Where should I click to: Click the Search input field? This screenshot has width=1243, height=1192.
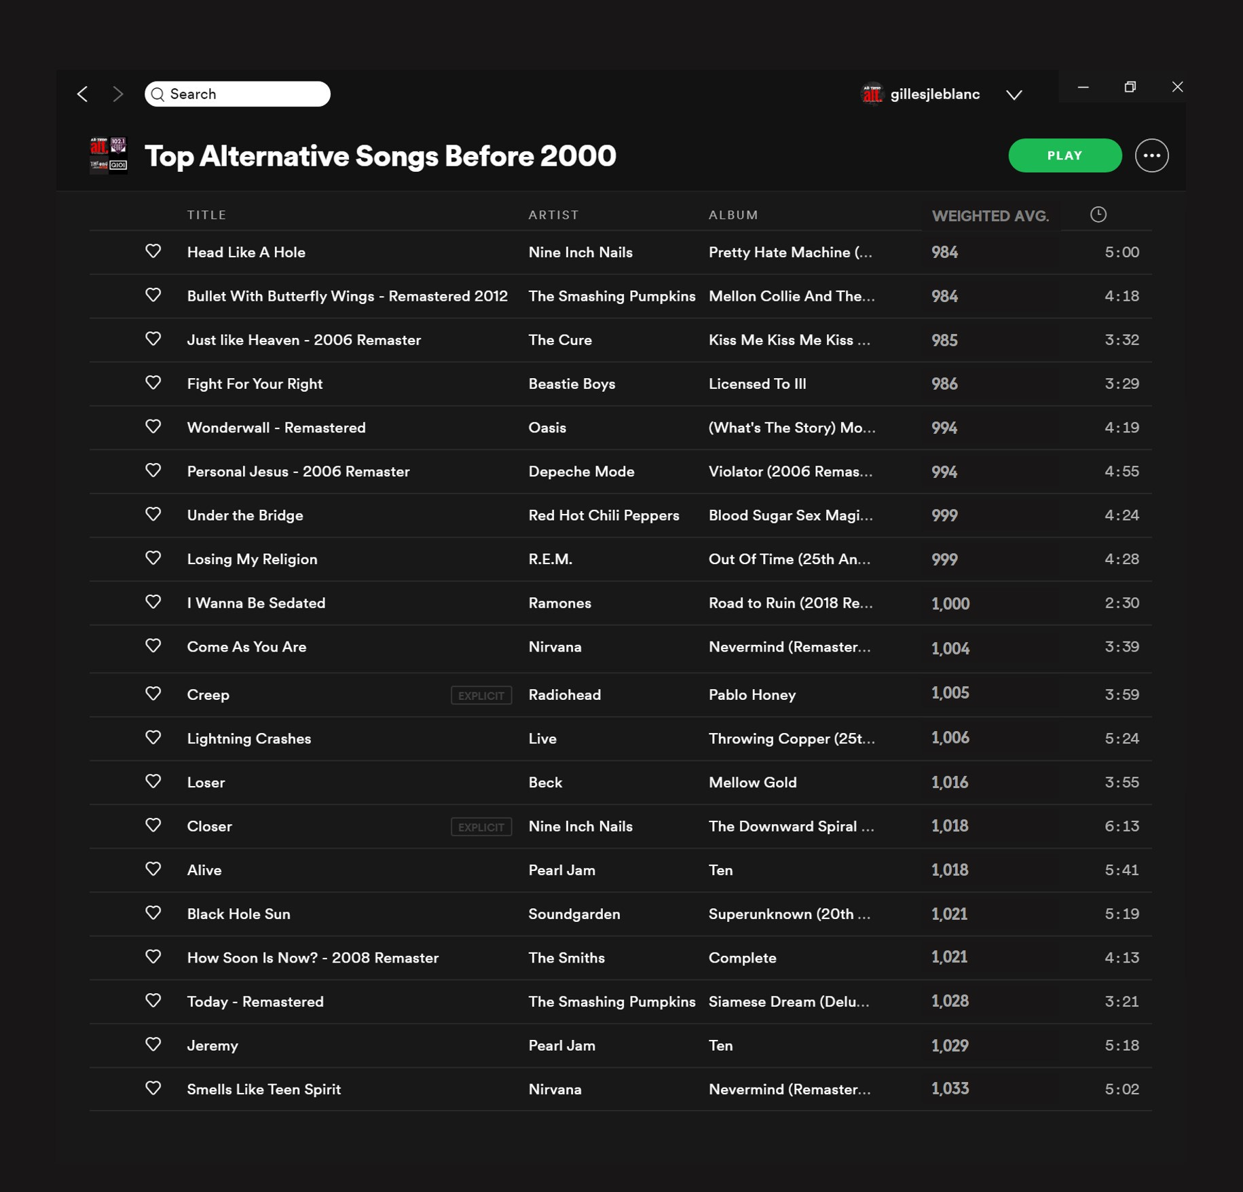click(238, 94)
